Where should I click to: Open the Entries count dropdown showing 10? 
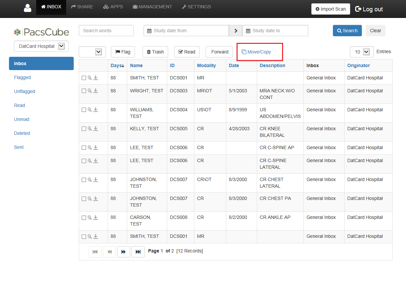[361, 52]
